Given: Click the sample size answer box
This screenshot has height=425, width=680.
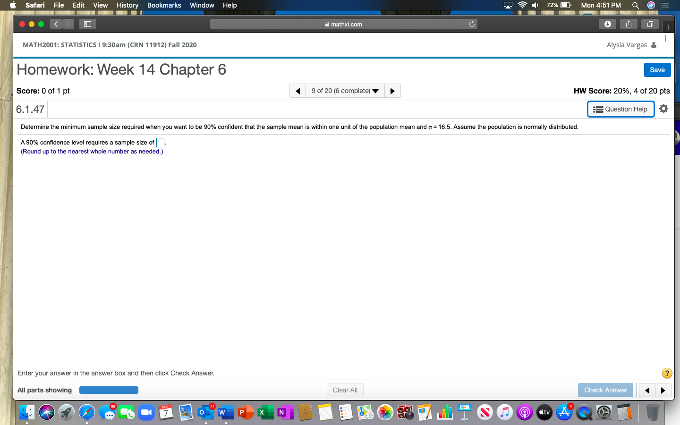Looking at the screenshot, I should [160, 143].
